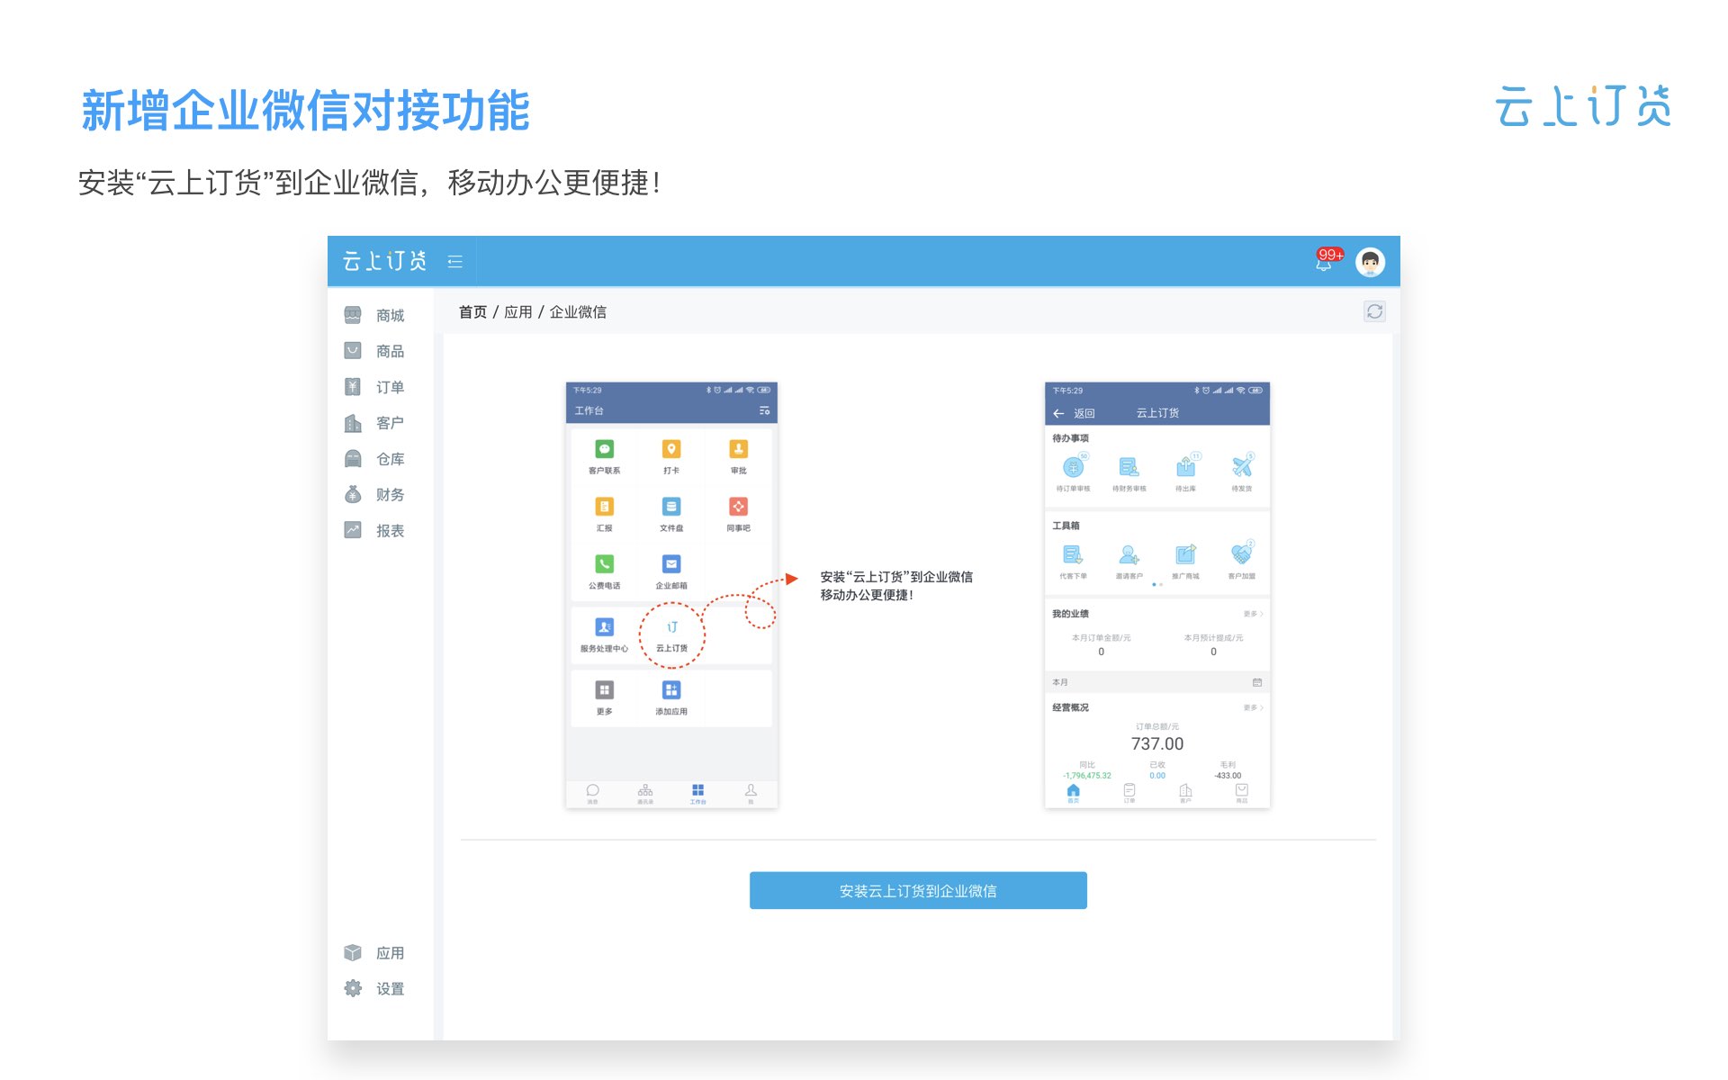Open 商品 in the sidebar

point(375,351)
